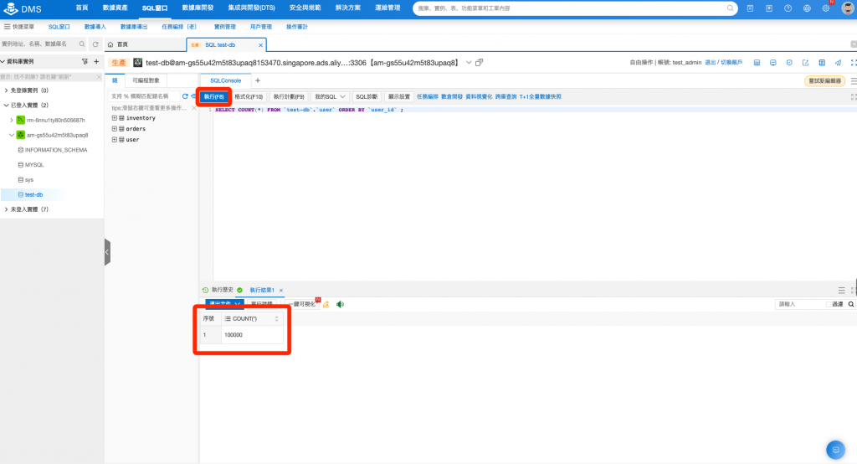Refresh the instance list

[x=95, y=44]
